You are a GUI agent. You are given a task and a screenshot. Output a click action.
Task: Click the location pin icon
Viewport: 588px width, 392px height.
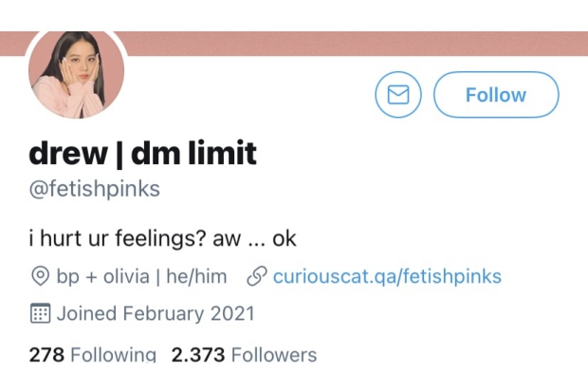[40, 277]
